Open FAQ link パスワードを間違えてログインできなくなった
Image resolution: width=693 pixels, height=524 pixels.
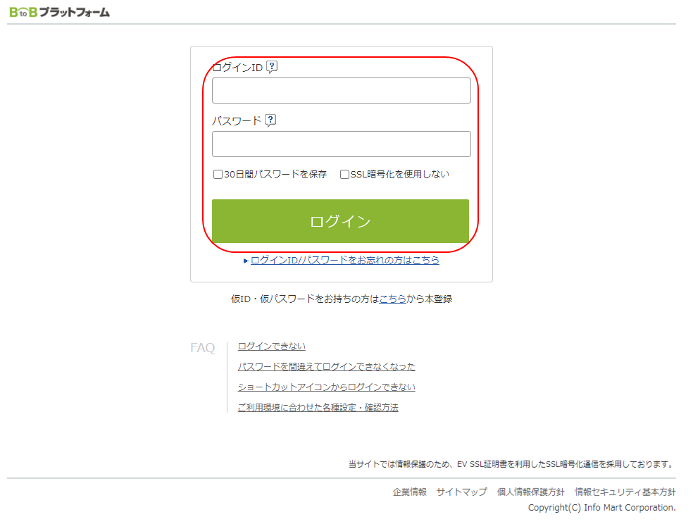(x=326, y=367)
